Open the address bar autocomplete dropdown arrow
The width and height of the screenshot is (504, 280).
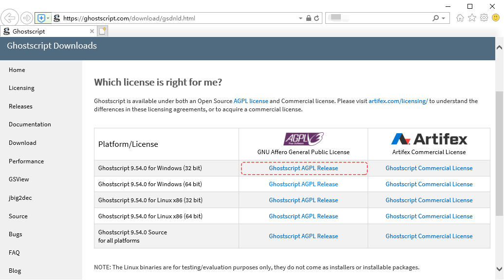[300, 17]
